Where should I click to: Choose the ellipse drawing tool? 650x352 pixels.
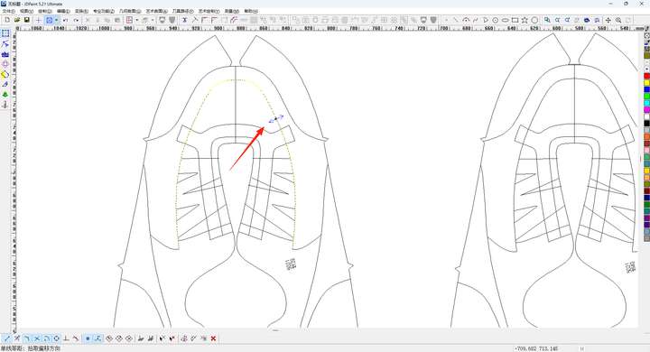505,20
